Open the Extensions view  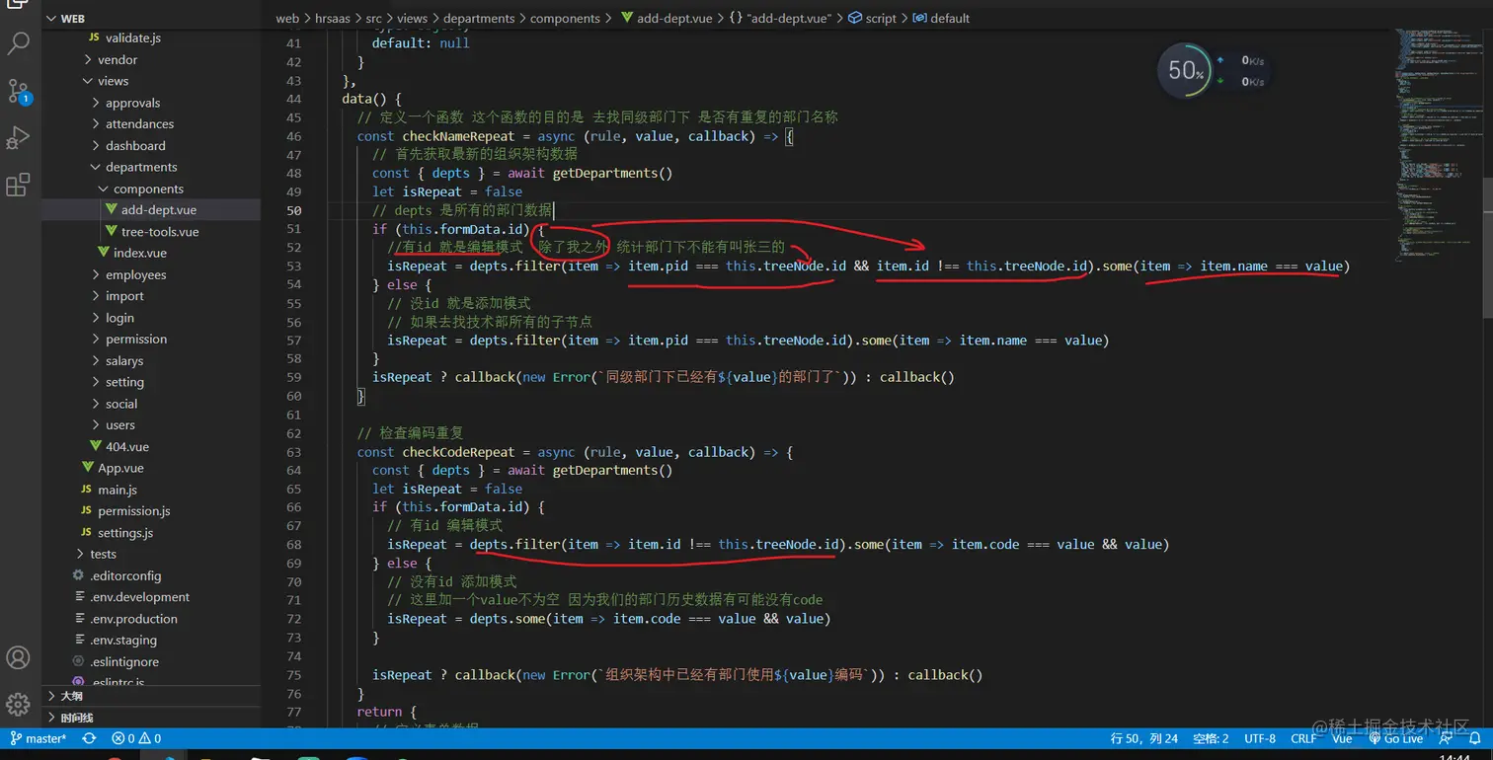click(19, 185)
